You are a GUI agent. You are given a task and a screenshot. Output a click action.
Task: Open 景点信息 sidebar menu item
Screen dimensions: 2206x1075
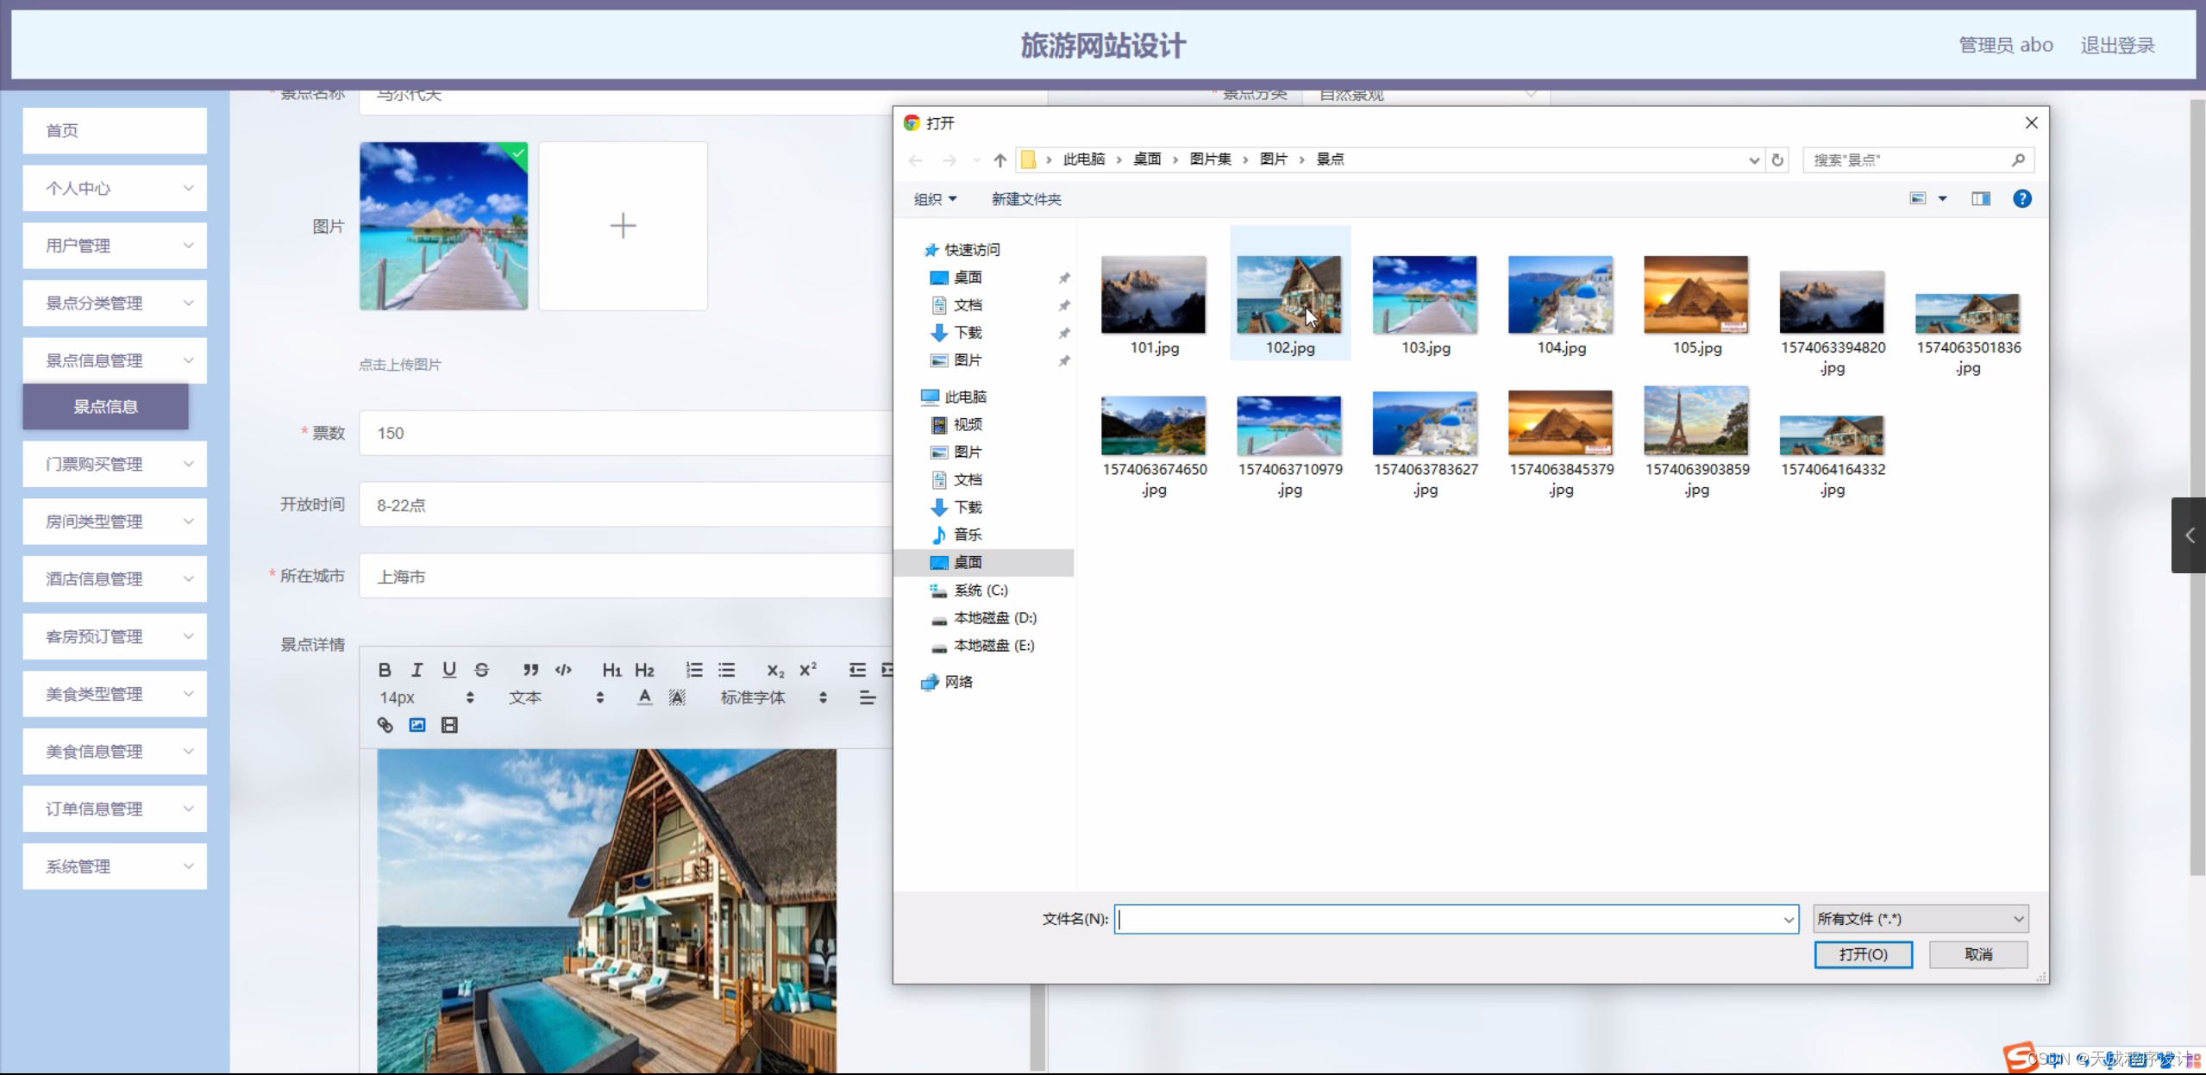click(x=105, y=406)
